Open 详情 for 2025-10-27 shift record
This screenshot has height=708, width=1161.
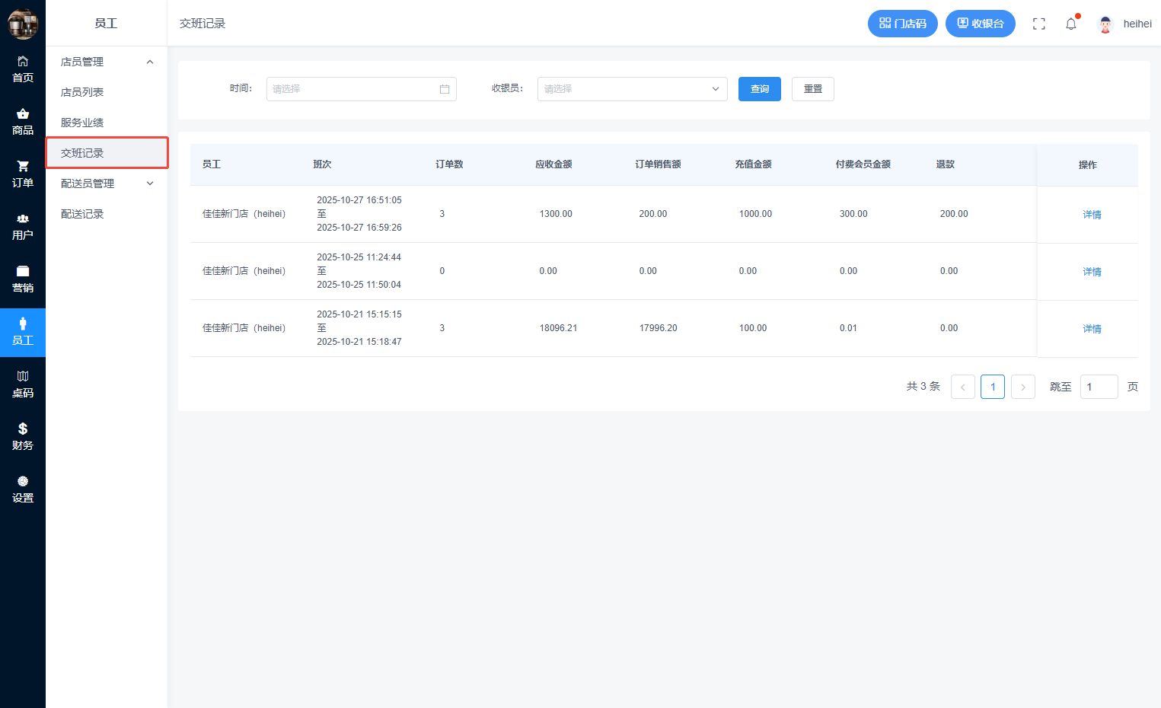click(1092, 215)
